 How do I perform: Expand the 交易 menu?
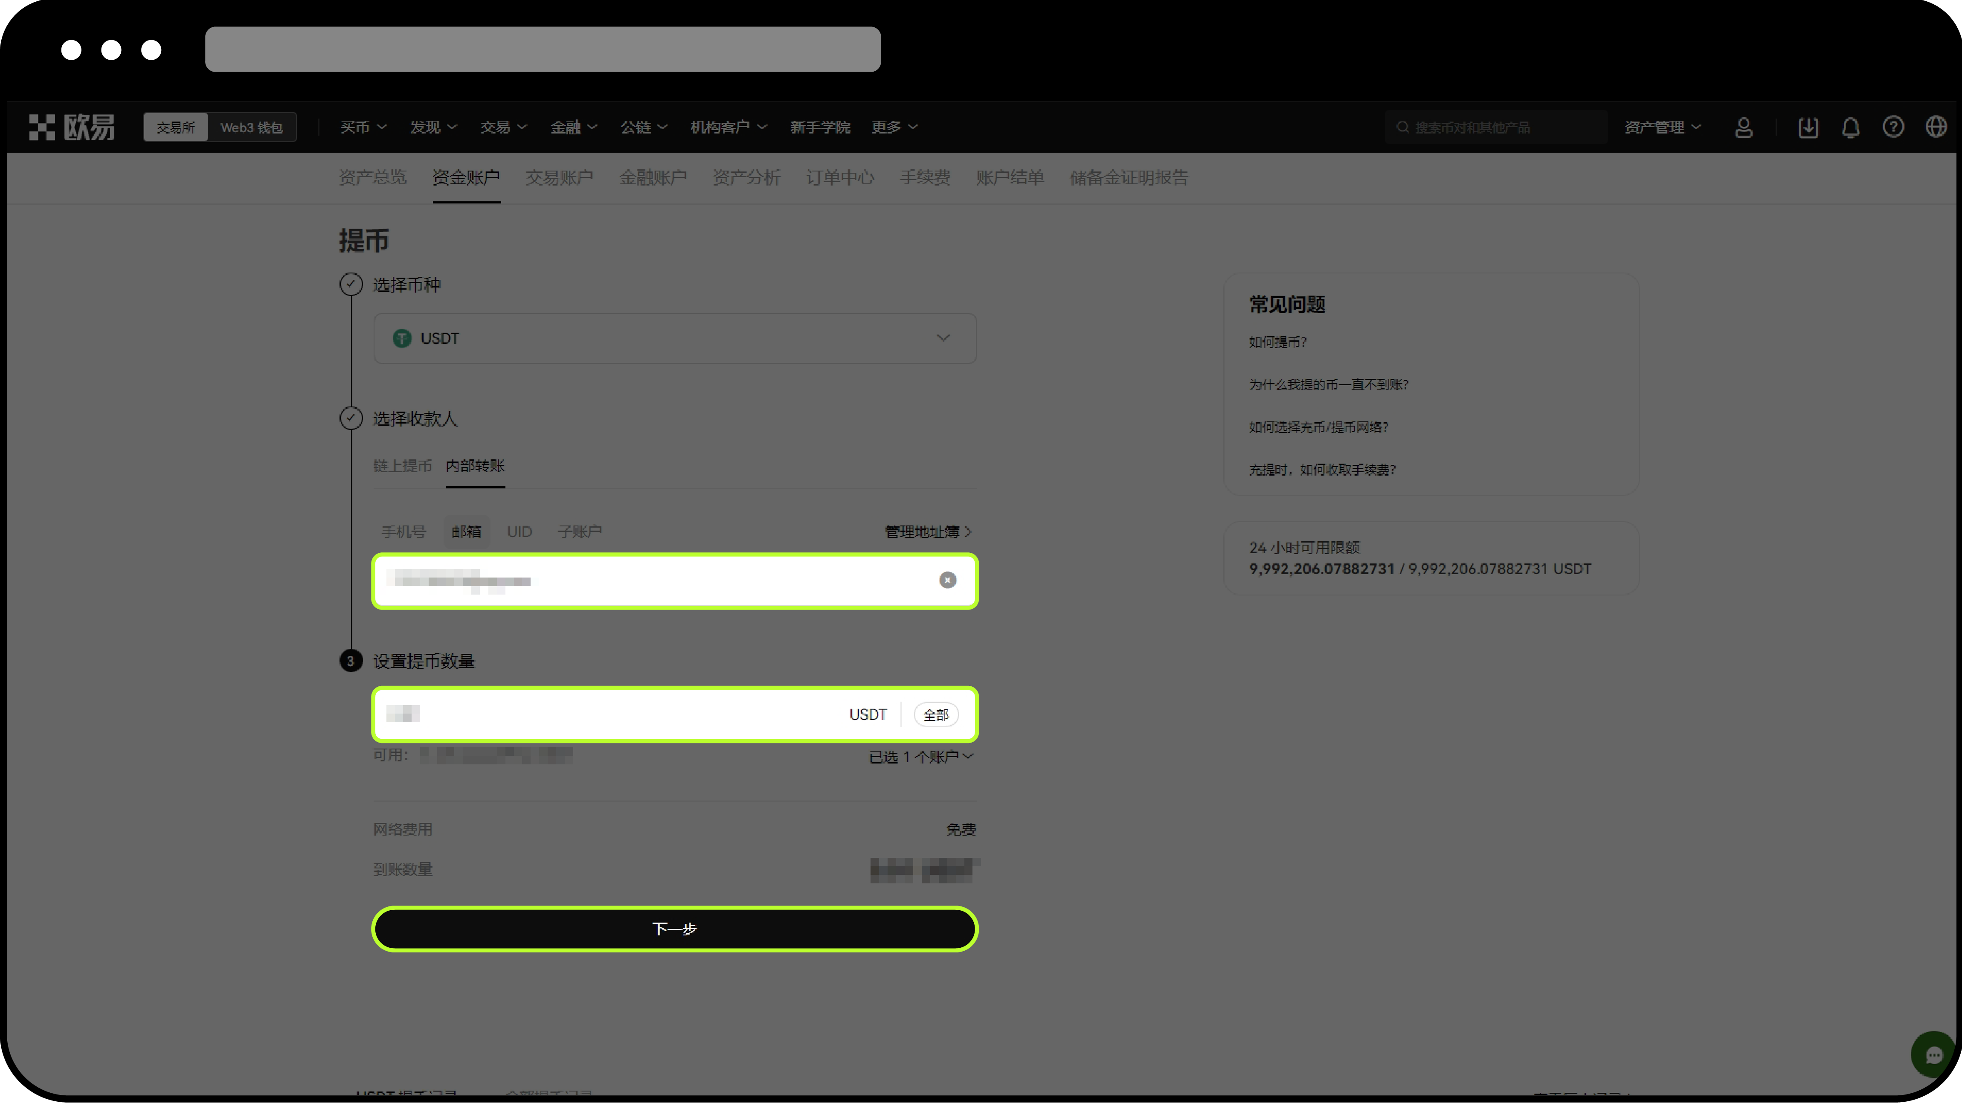coord(503,127)
